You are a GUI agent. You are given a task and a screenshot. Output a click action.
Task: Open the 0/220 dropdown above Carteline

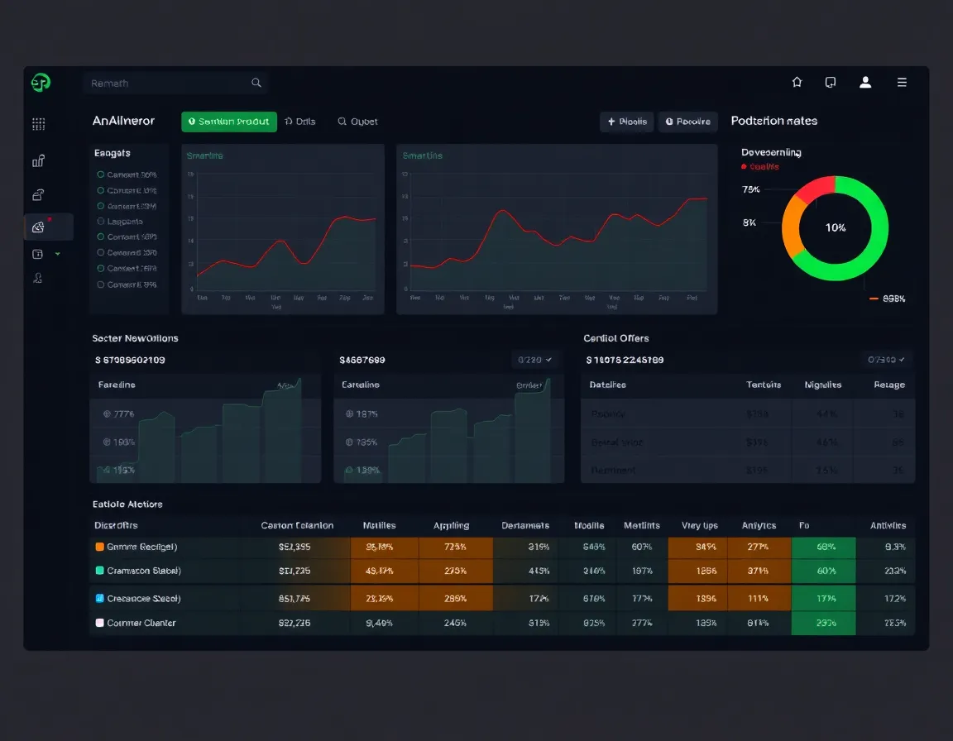coord(535,360)
